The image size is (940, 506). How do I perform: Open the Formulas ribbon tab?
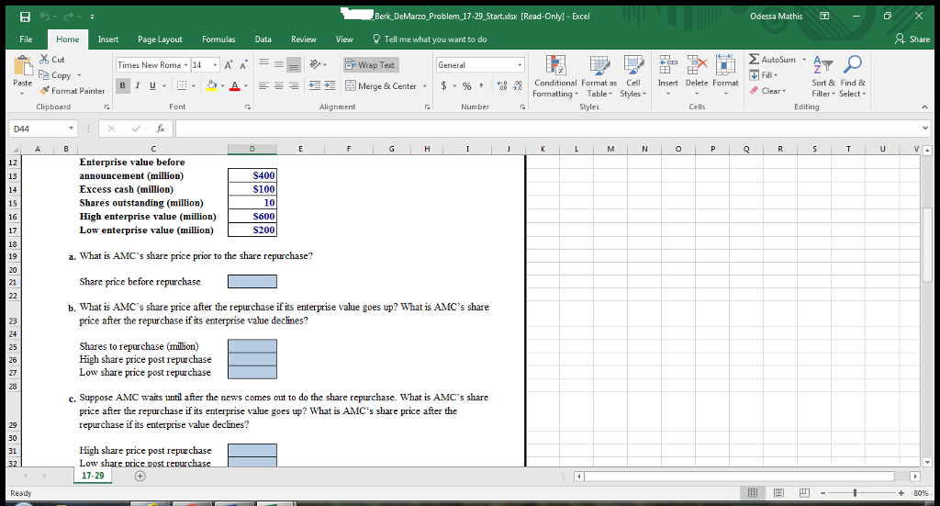tap(218, 39)
